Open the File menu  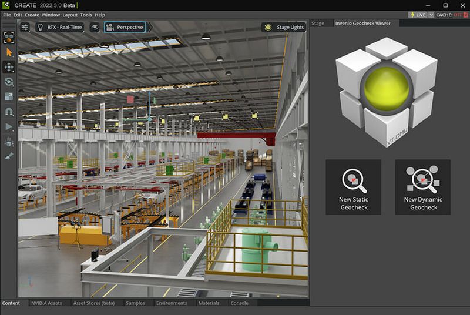click(x=6, y=15)
